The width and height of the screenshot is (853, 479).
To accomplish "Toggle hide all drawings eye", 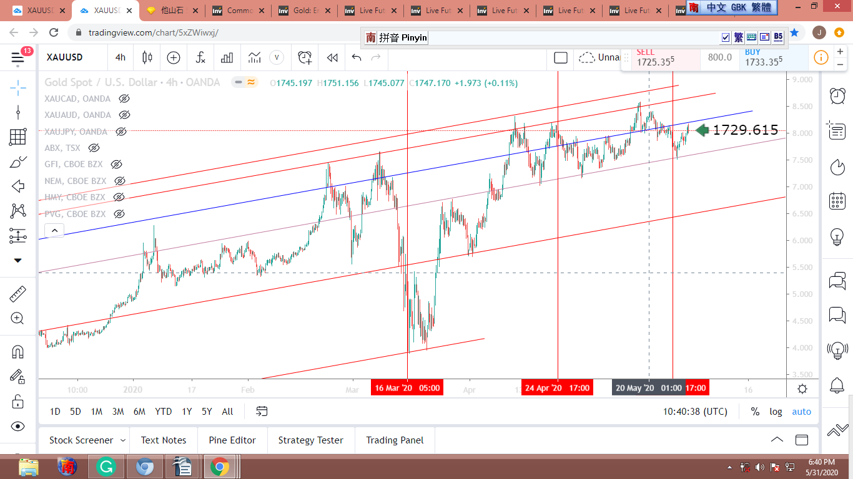I will click(17, 427).
